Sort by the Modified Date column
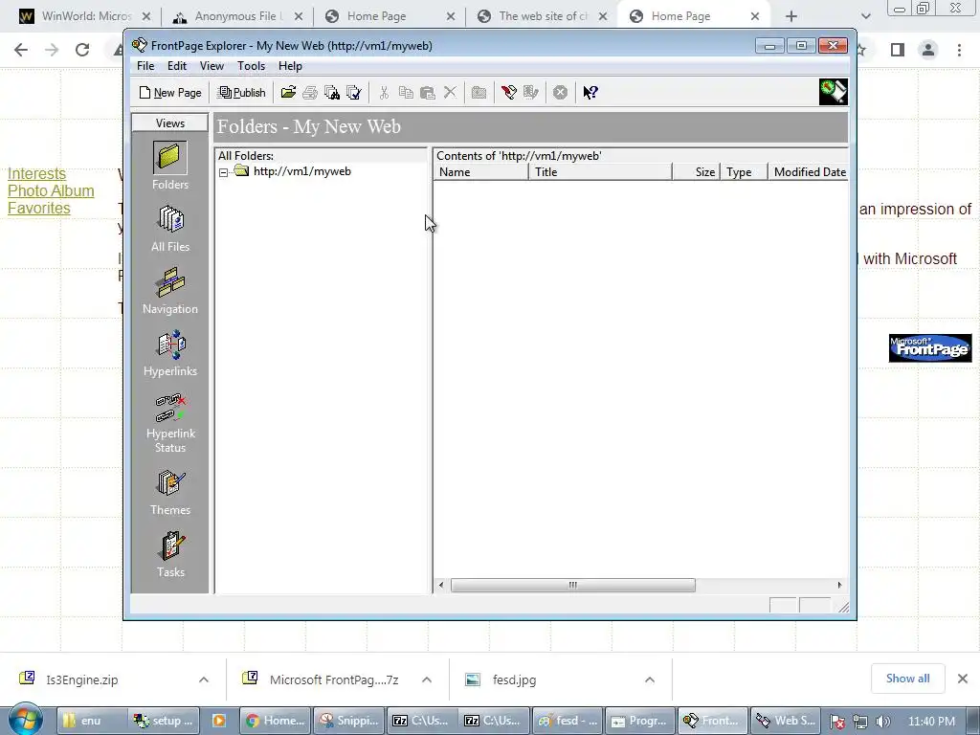This screenshot has height=735, width=980. [x=808, y=172]
